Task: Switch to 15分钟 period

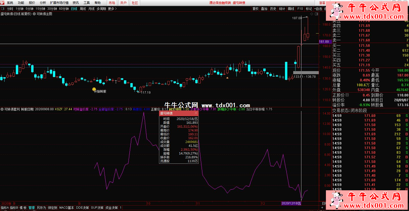Action: [40, 9]
